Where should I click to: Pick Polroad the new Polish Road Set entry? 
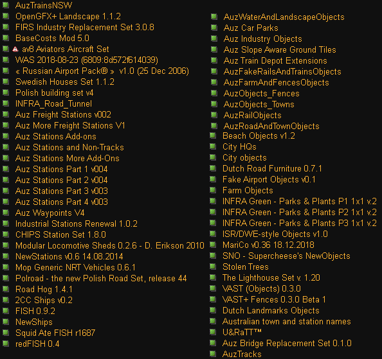tap(101, 278)
